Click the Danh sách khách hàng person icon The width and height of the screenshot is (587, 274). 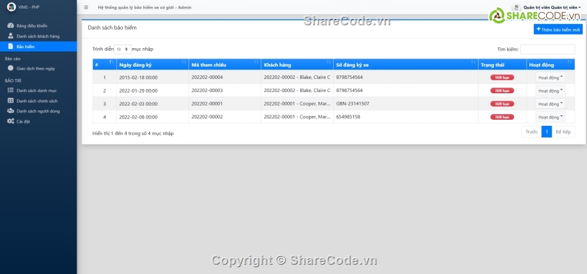(11, 36)
